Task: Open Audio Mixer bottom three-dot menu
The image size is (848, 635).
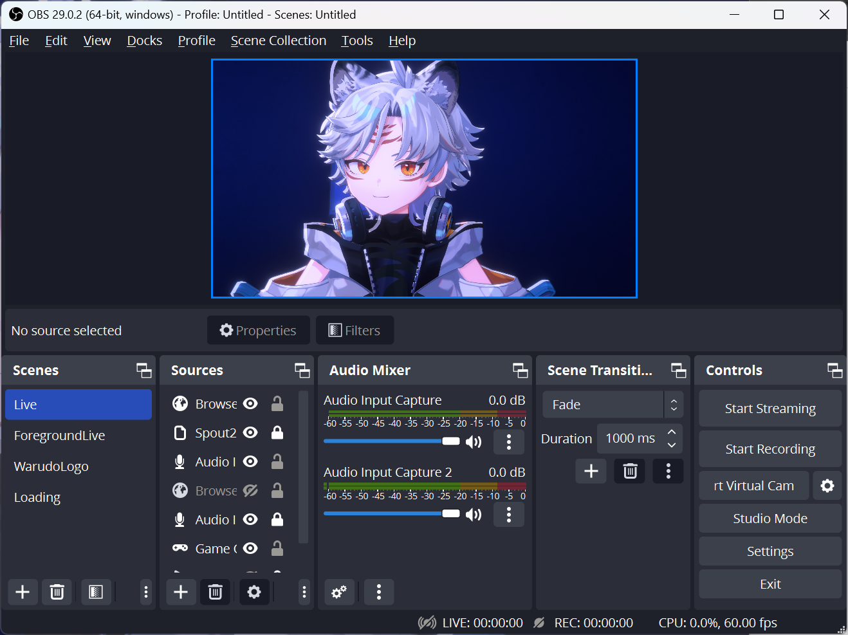Action: click(379, 592)
